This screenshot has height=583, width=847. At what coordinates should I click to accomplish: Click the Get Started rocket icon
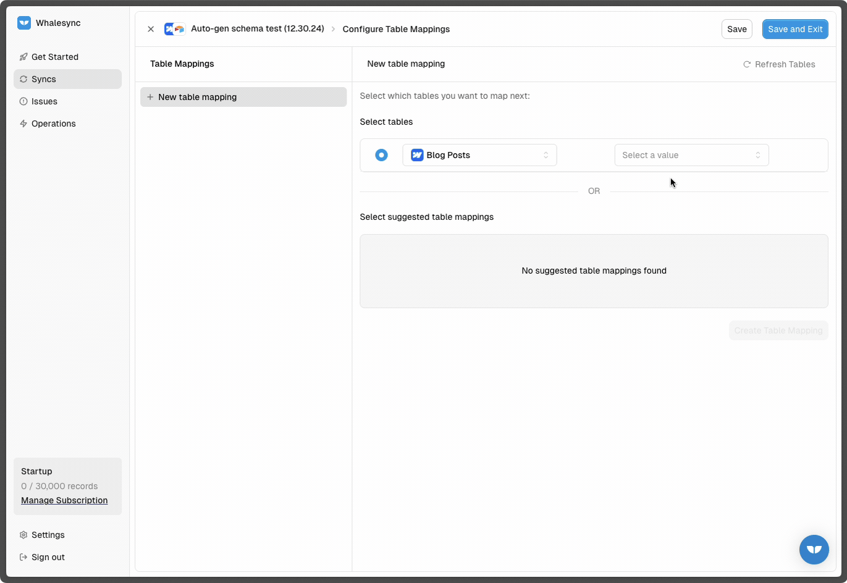click(23, 57)
